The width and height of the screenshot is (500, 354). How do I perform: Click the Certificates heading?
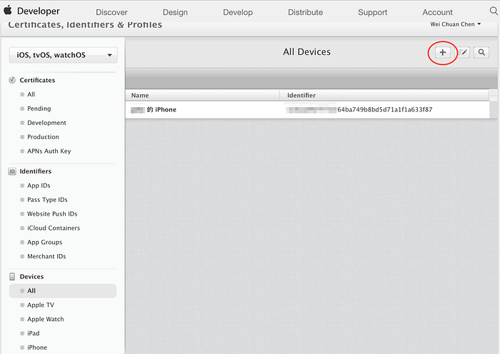[x=37, y=81]
